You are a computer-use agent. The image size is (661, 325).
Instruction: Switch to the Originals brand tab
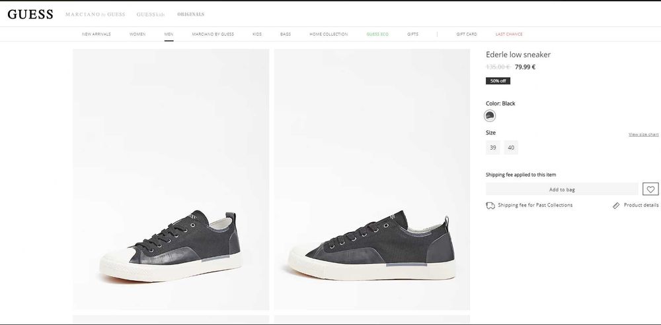[190, 14]
